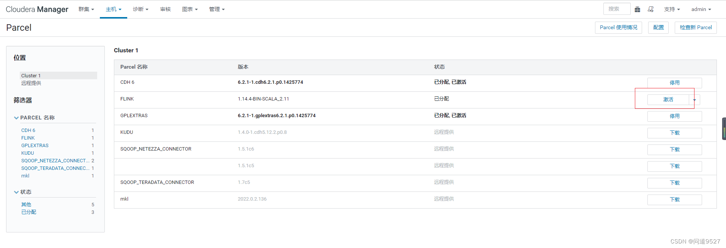
Task: Click Parcel 使用情况 button
Action: point(618,27)
